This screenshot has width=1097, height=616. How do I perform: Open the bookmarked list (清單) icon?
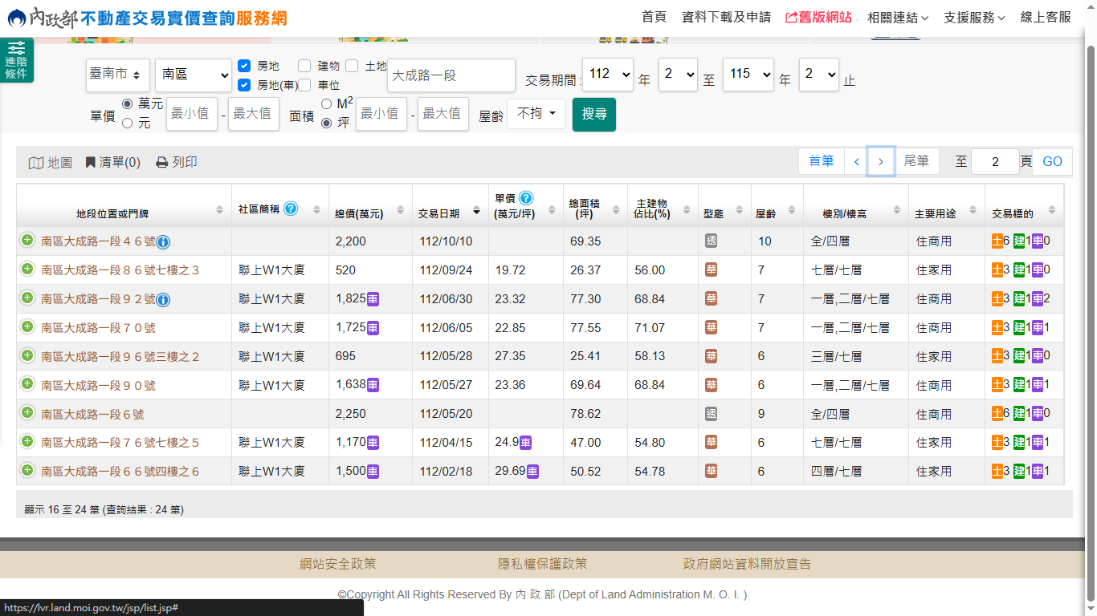(91, 163)
